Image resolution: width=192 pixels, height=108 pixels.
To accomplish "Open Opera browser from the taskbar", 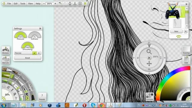I will pyautogui.click(x=84, y=105).
